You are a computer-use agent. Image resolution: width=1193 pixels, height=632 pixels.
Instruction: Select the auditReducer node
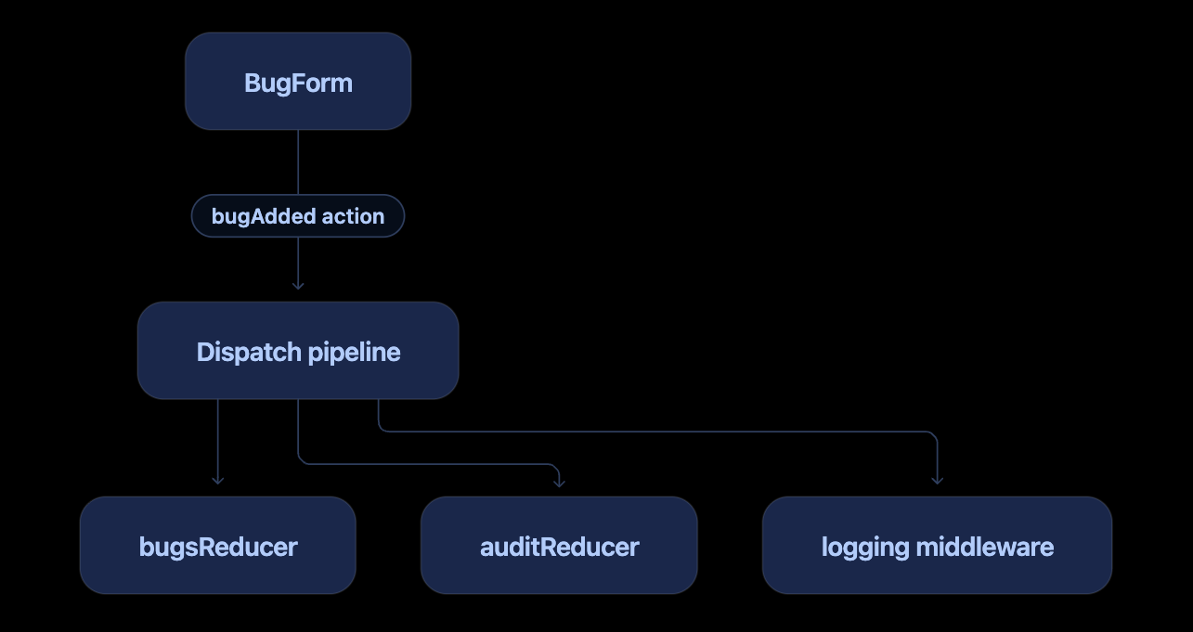coord(559,546)
